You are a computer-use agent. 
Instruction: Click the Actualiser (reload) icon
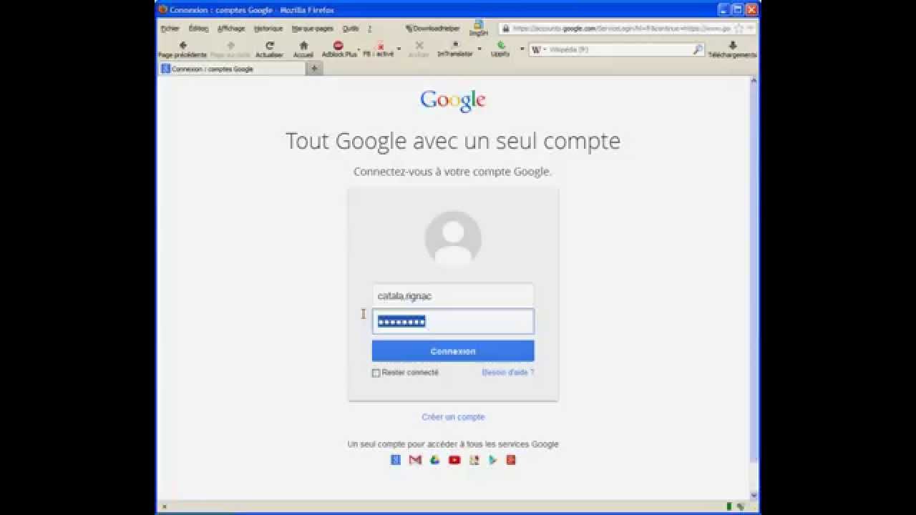[x=270, y=45]
